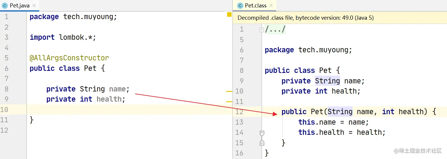Click the yellow inspection status indicator

(229, 14)
